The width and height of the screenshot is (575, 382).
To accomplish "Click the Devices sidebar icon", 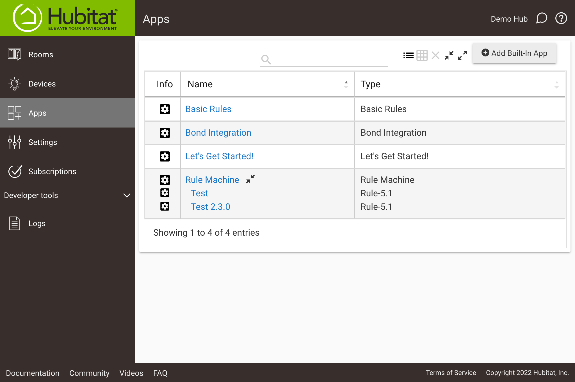I will [14, 84].
